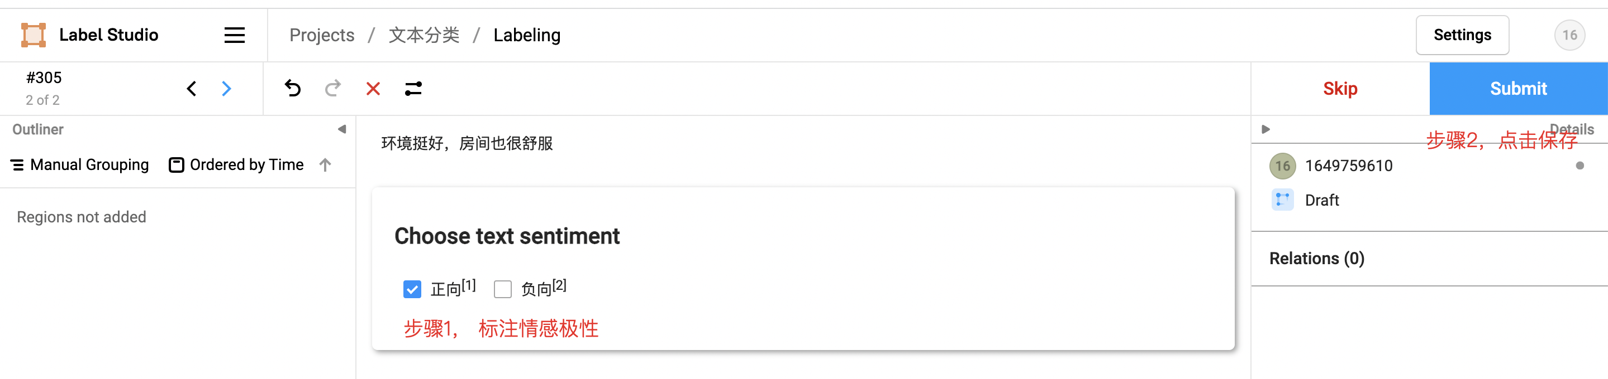Click the Label Studio logo icon

[x=33, y=35]
